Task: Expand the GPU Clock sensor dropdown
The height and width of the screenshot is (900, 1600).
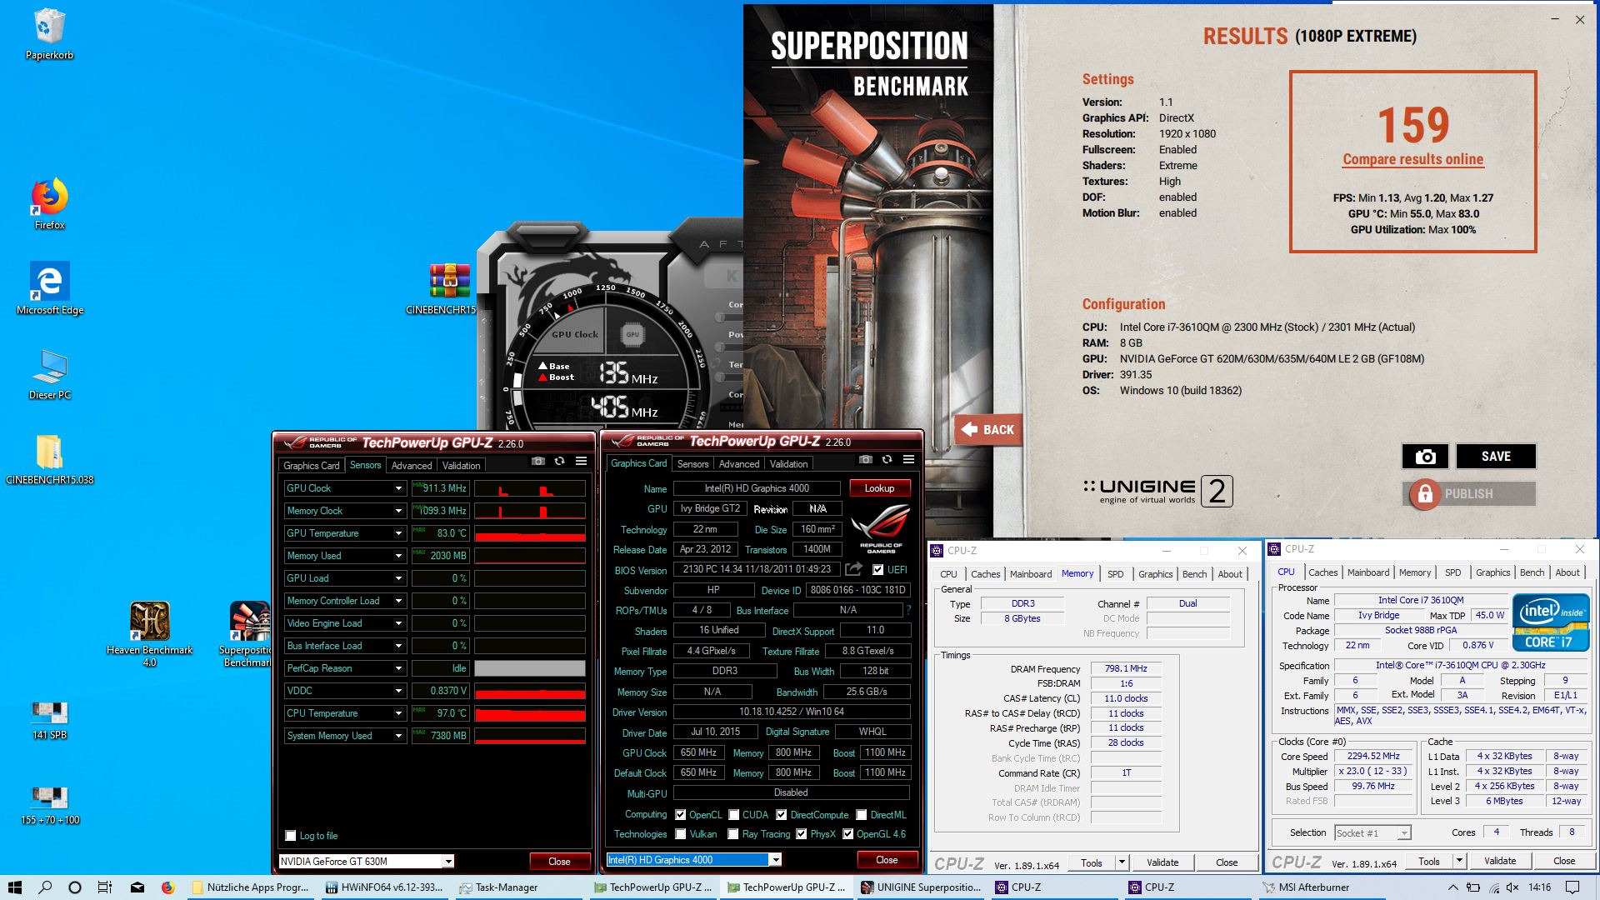Action: 398,488
